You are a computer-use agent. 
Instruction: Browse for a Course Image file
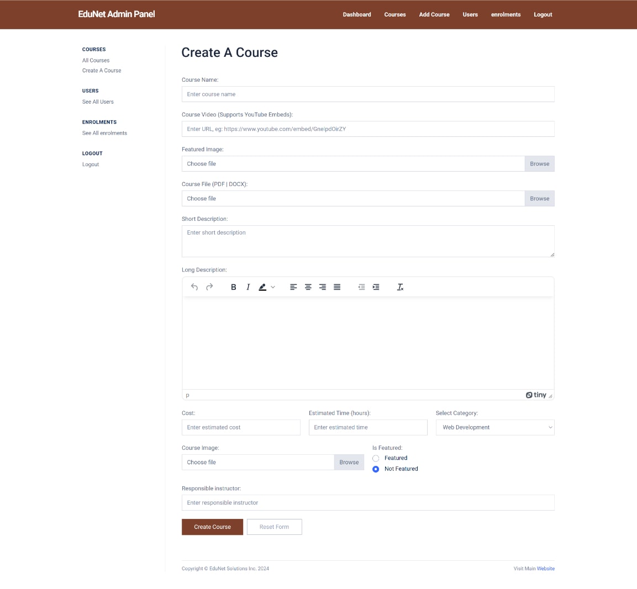[x=349, y=463]
